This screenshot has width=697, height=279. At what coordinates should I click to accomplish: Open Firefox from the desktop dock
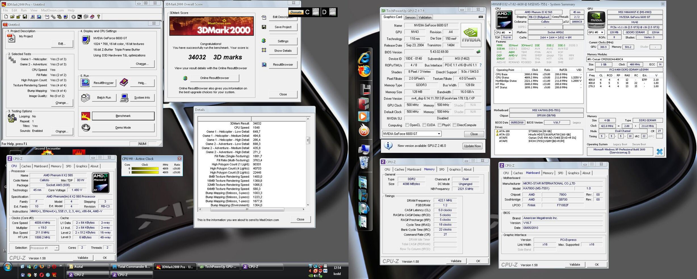[x=364, y=71]
